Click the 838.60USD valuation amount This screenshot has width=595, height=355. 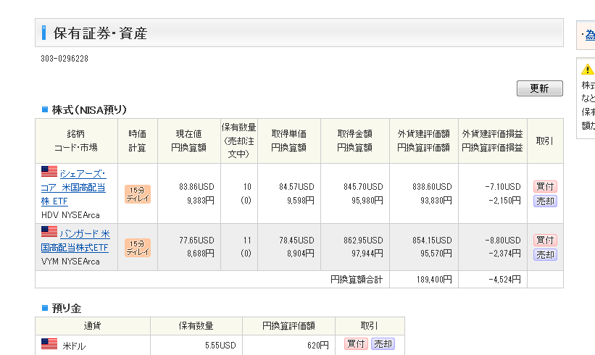click(x=432, y=187)
